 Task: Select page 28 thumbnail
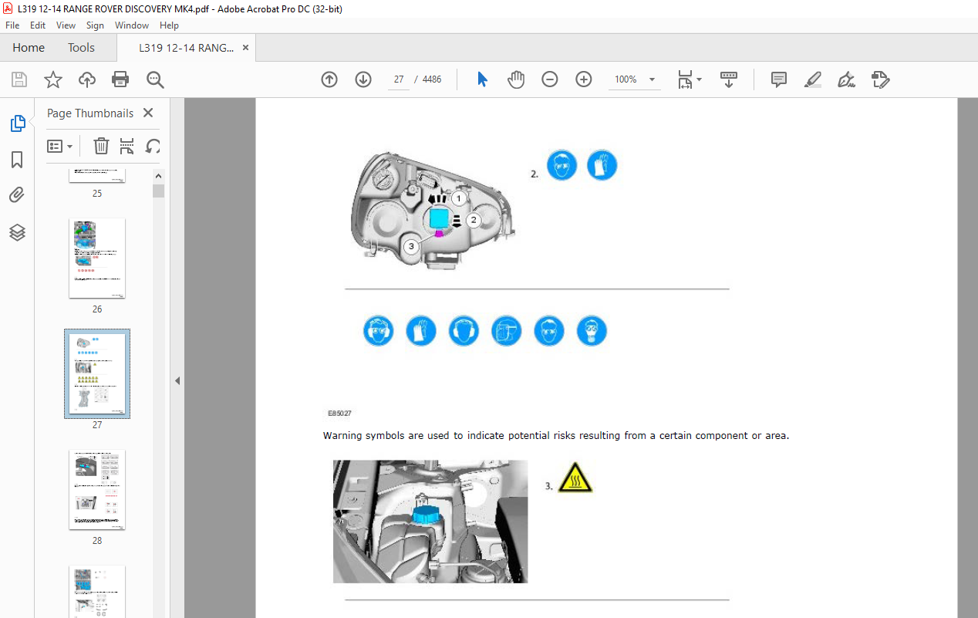point(97,490)
